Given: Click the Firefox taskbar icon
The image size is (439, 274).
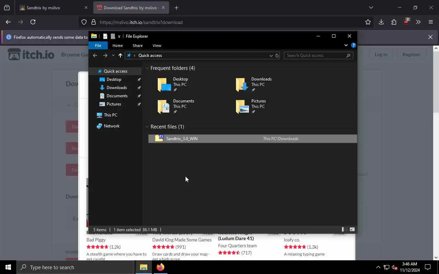Looking at the screenshot, I should [x=161, y=267].
